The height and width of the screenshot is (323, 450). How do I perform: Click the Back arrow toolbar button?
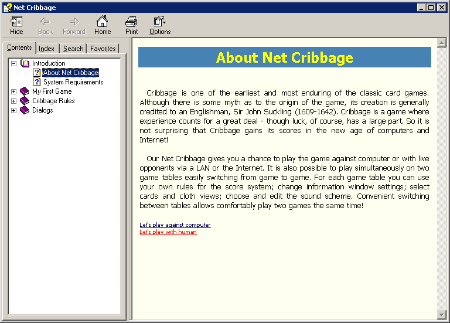45,25
